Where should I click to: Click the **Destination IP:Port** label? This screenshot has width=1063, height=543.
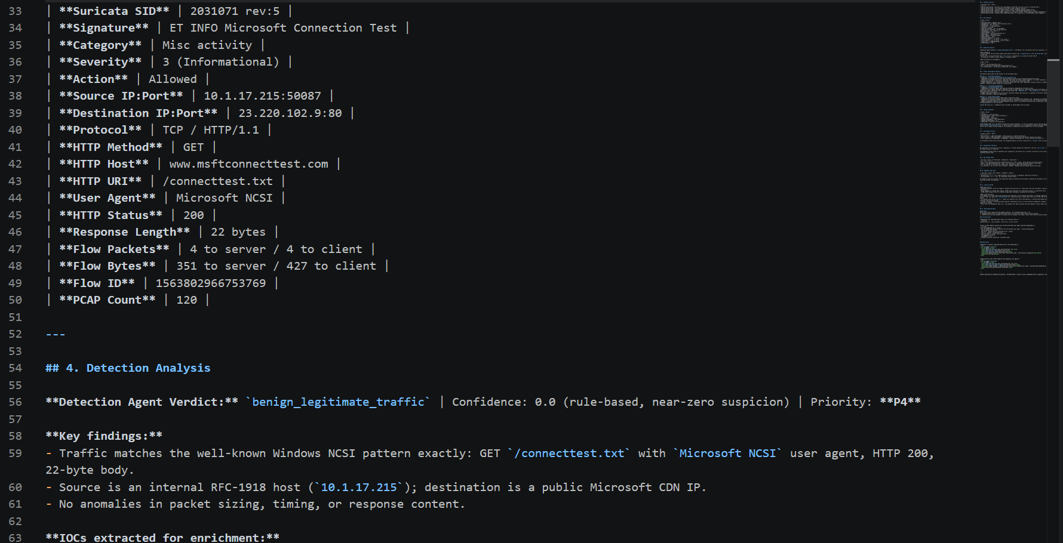click(138, 113)
